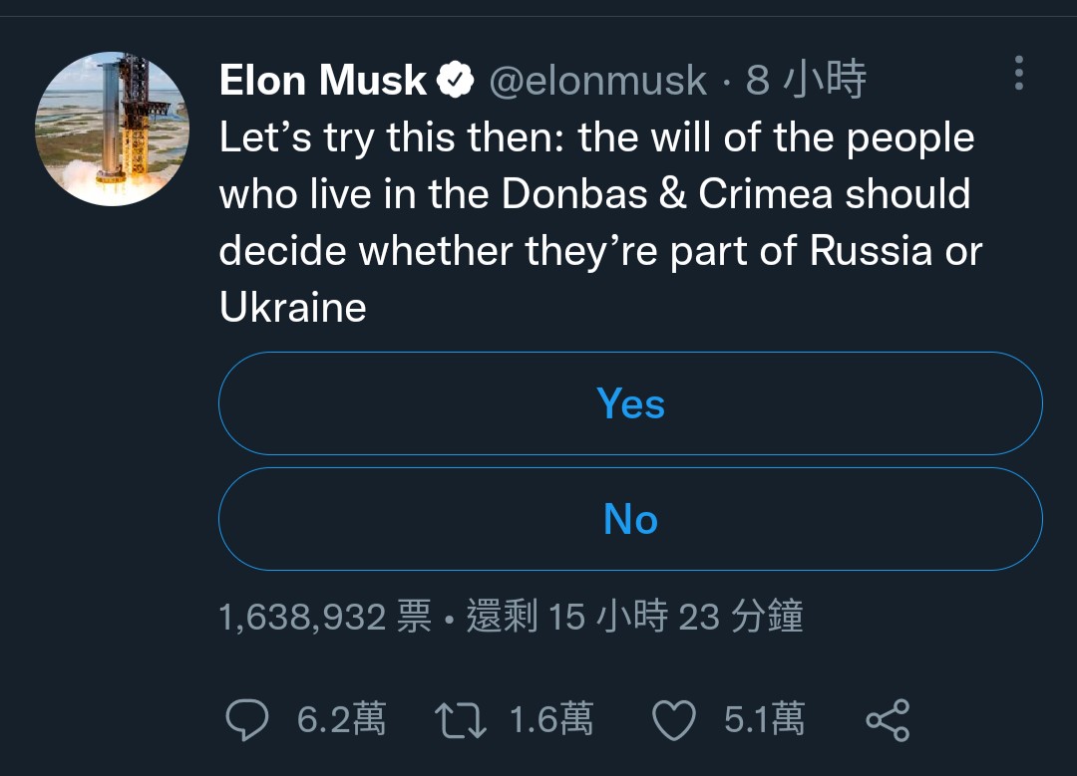Open Elon Musk's rocket profile picture
This screenshot has width=1077, height=776.
[x=112, y=129]
